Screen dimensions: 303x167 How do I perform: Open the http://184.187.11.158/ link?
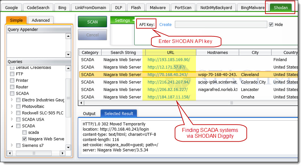(169, 97)
